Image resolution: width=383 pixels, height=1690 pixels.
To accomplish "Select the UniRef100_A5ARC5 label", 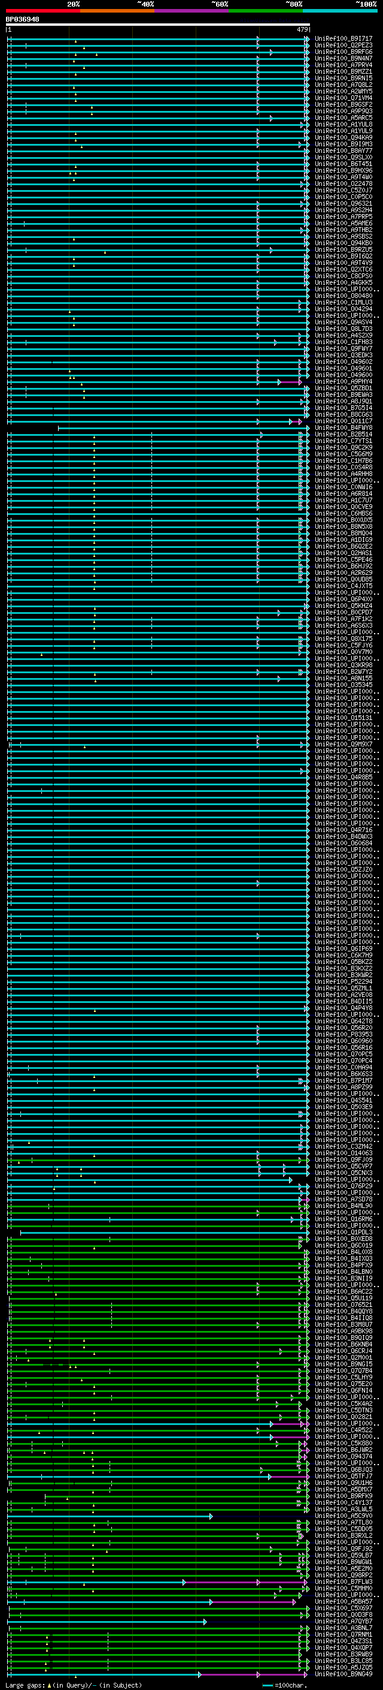I will point(344,118).
